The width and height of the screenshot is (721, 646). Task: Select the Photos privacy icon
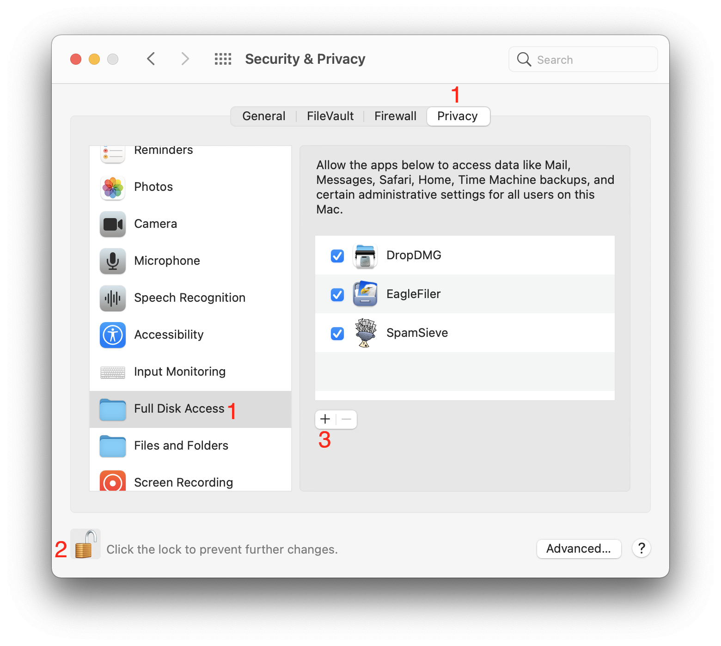pyautogui.click(x=112, y=188)
